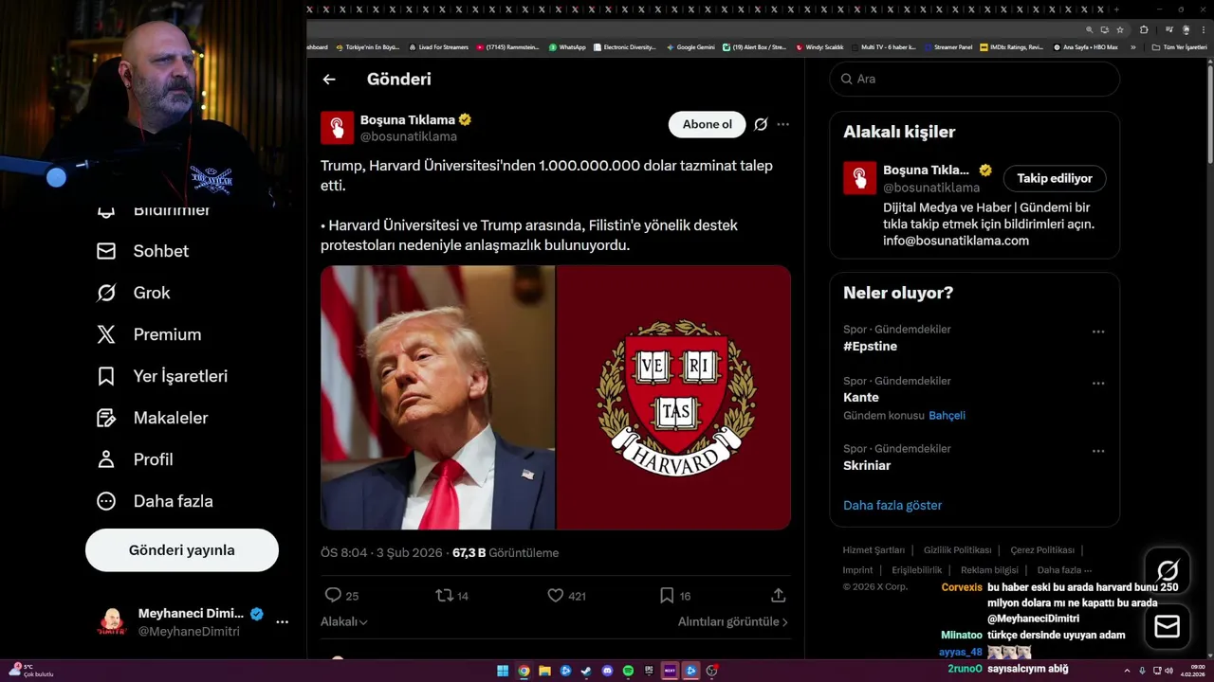Click Daha fazla göster under trends
Image resolution: width=1214 pixels, height=682 pixels.
tap(892, 505)
